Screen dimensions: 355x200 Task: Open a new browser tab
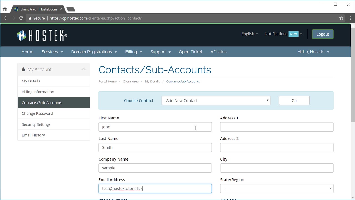click(71, 9)
